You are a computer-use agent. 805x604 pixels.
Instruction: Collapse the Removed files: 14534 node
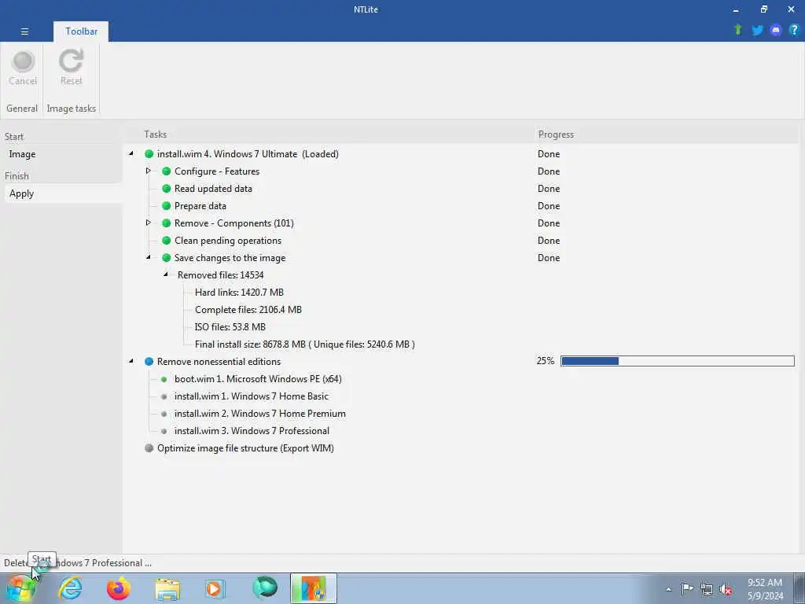point(166,274)
